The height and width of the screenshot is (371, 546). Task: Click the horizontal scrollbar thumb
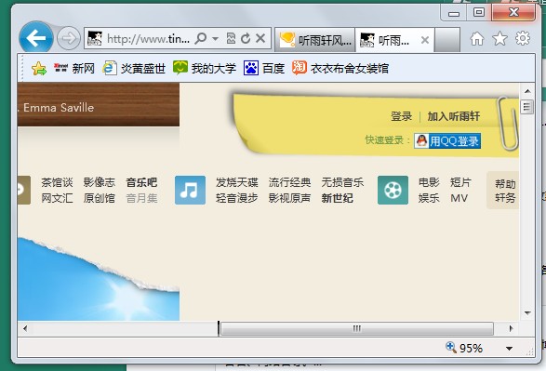pos(357,328)
